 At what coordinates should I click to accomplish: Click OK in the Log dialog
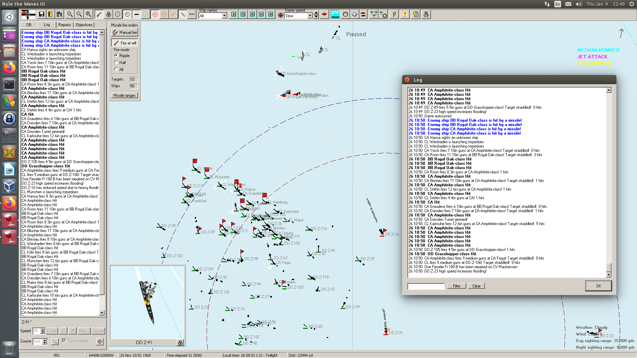click(599, 286)
